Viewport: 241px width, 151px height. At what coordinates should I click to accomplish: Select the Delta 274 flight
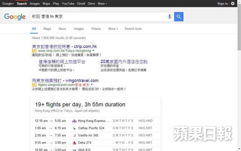(x=95, y=143)
